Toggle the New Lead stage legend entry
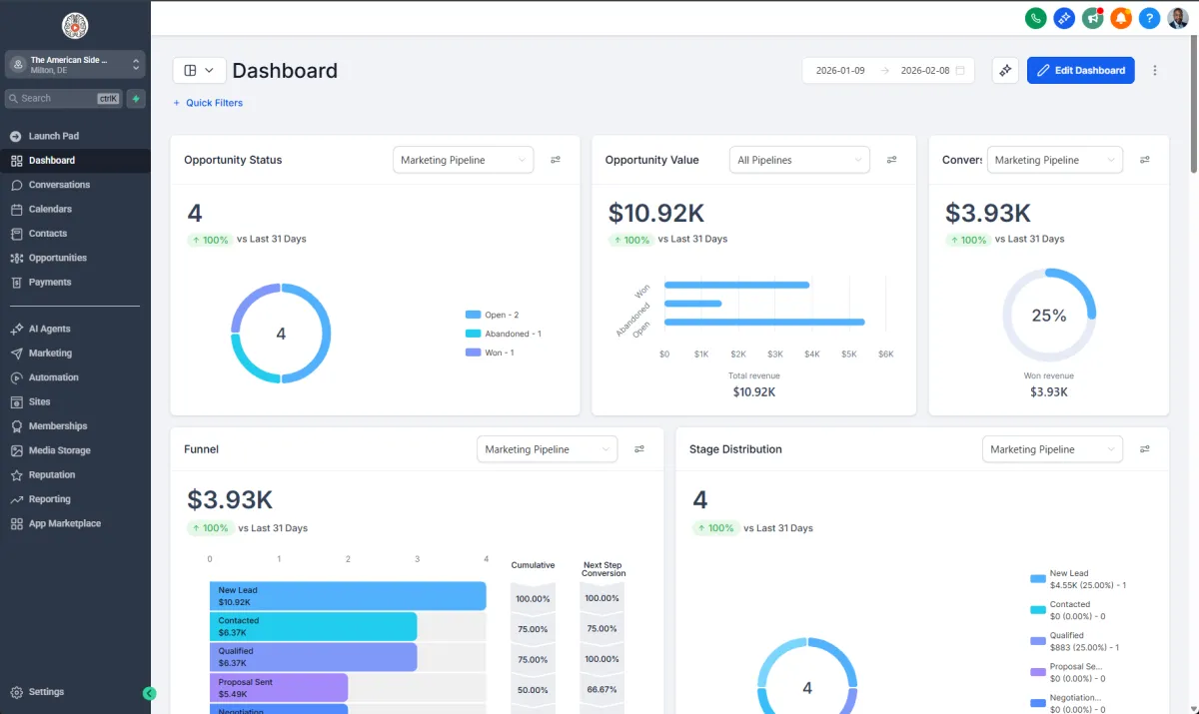The height and width of the screenshot is (714, 1199). [x=1078, y=579]
